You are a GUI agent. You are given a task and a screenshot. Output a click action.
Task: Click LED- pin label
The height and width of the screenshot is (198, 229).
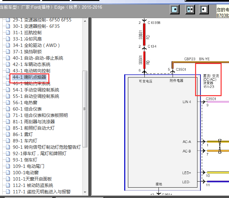[186, 182]
